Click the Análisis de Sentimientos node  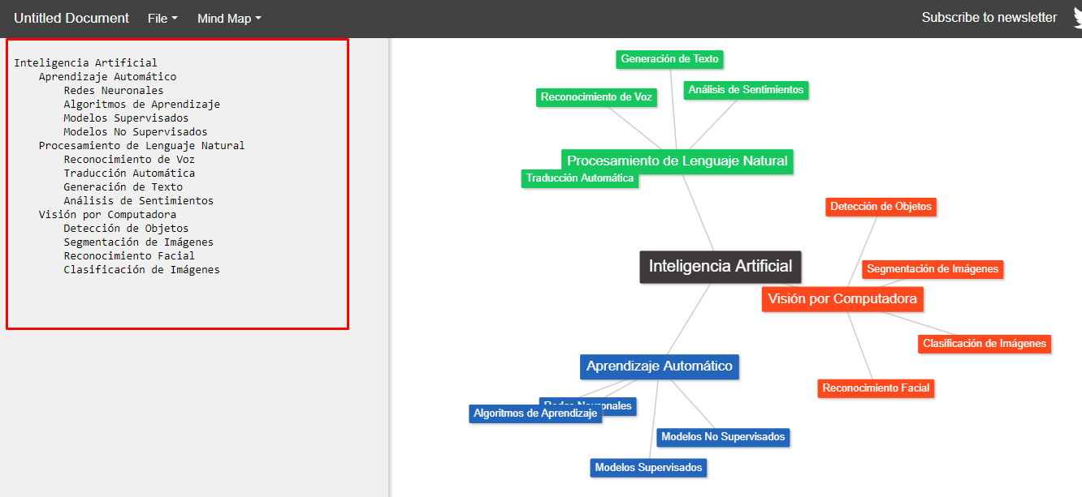pos(746,90)
